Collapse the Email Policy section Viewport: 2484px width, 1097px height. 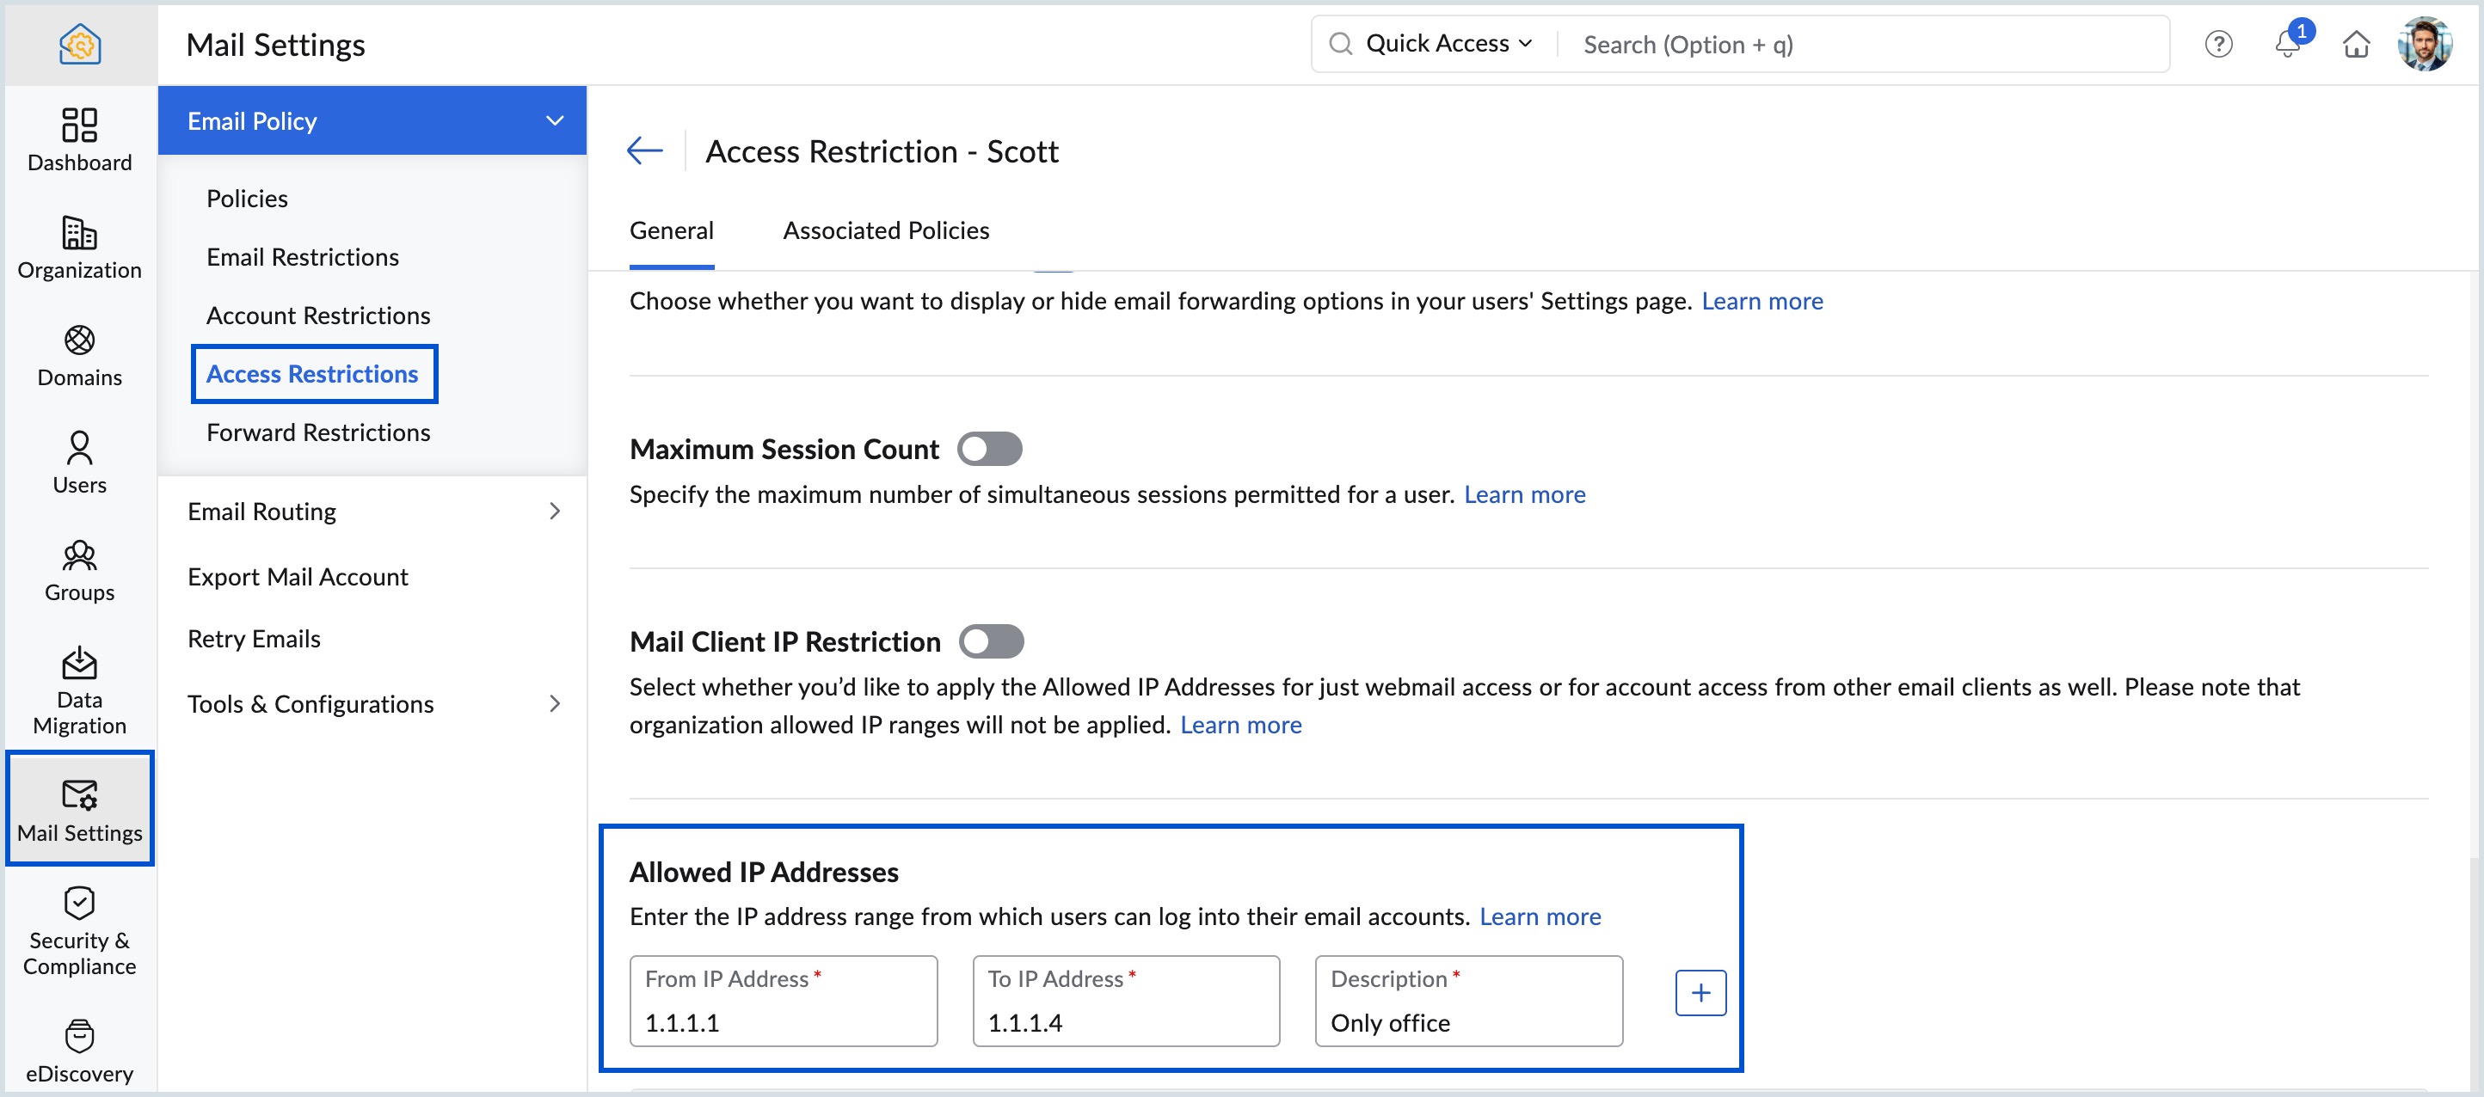(555, 121)
